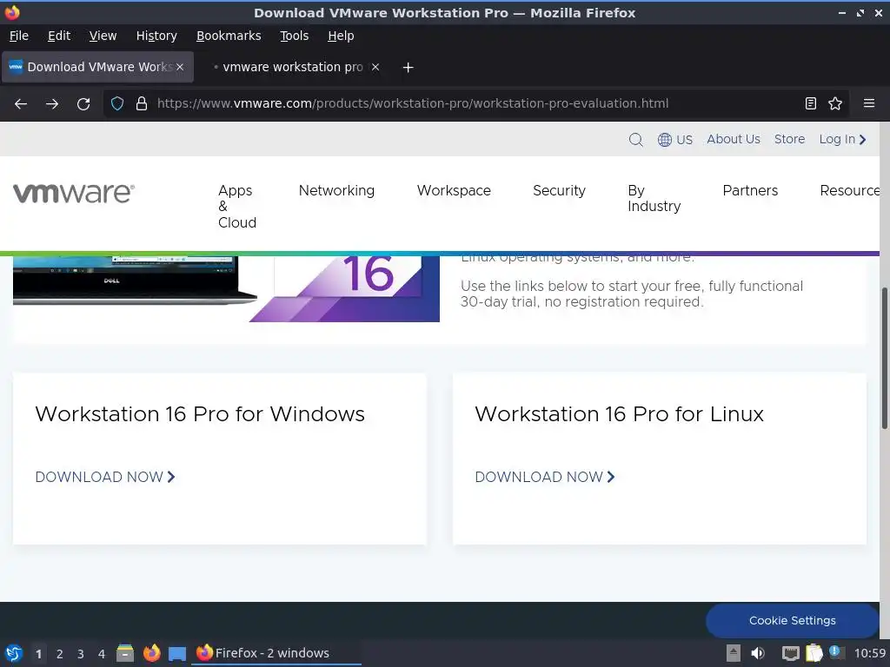The image size is (890, 667).
Task: Expand the Networking navigation menu
Action: pos(336,190)
